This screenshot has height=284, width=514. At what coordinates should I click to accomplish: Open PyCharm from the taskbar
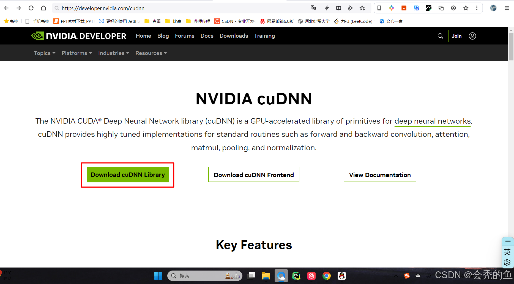296,276
